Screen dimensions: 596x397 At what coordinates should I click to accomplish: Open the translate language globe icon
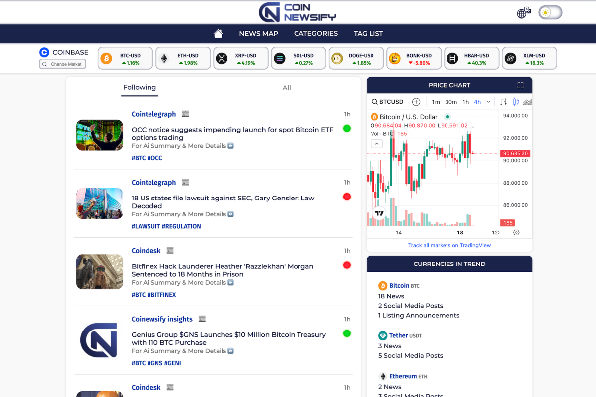click(x=521, y=12)
